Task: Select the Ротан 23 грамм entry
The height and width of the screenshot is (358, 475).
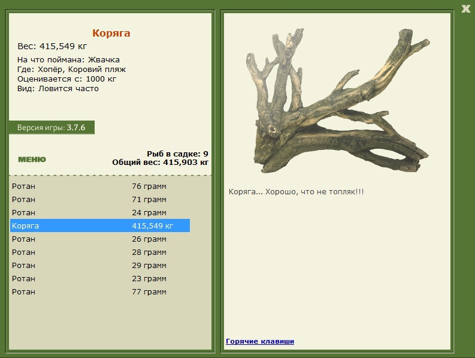Action: pos(100,278)
